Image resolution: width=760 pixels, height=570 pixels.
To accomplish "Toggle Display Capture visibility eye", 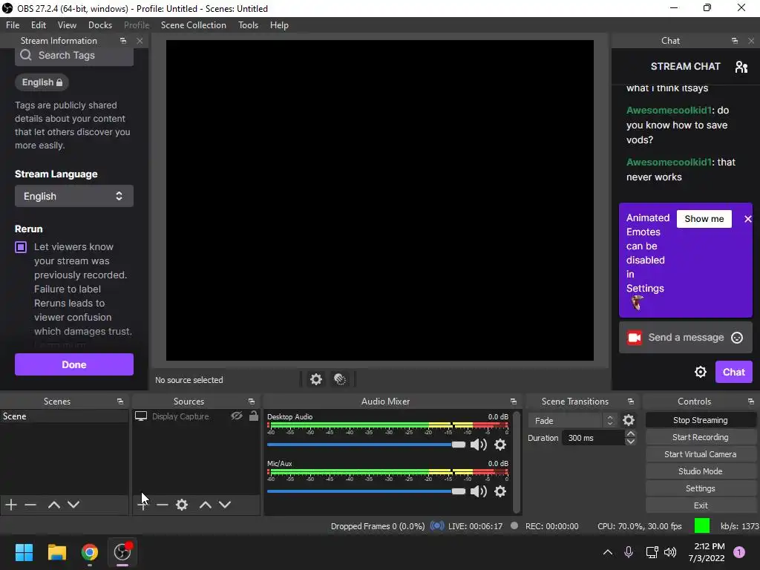I will [237, 416].
